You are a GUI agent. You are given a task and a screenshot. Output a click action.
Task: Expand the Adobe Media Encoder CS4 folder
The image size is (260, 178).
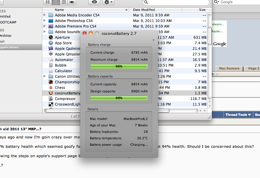44,15
